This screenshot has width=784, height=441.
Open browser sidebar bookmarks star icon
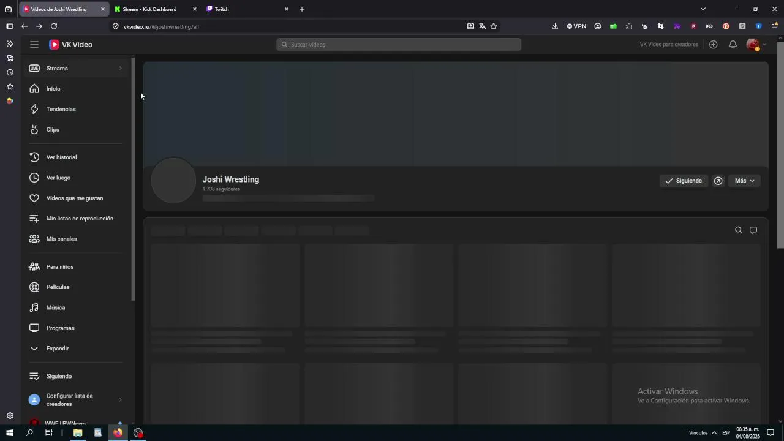coord(10,86)
